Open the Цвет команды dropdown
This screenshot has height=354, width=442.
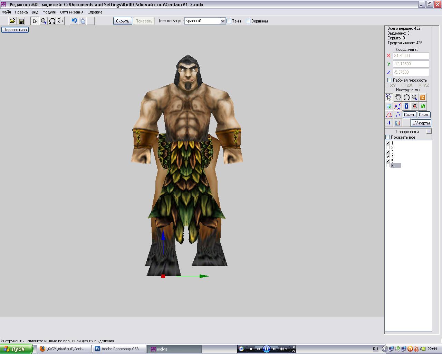click(223, 21)
